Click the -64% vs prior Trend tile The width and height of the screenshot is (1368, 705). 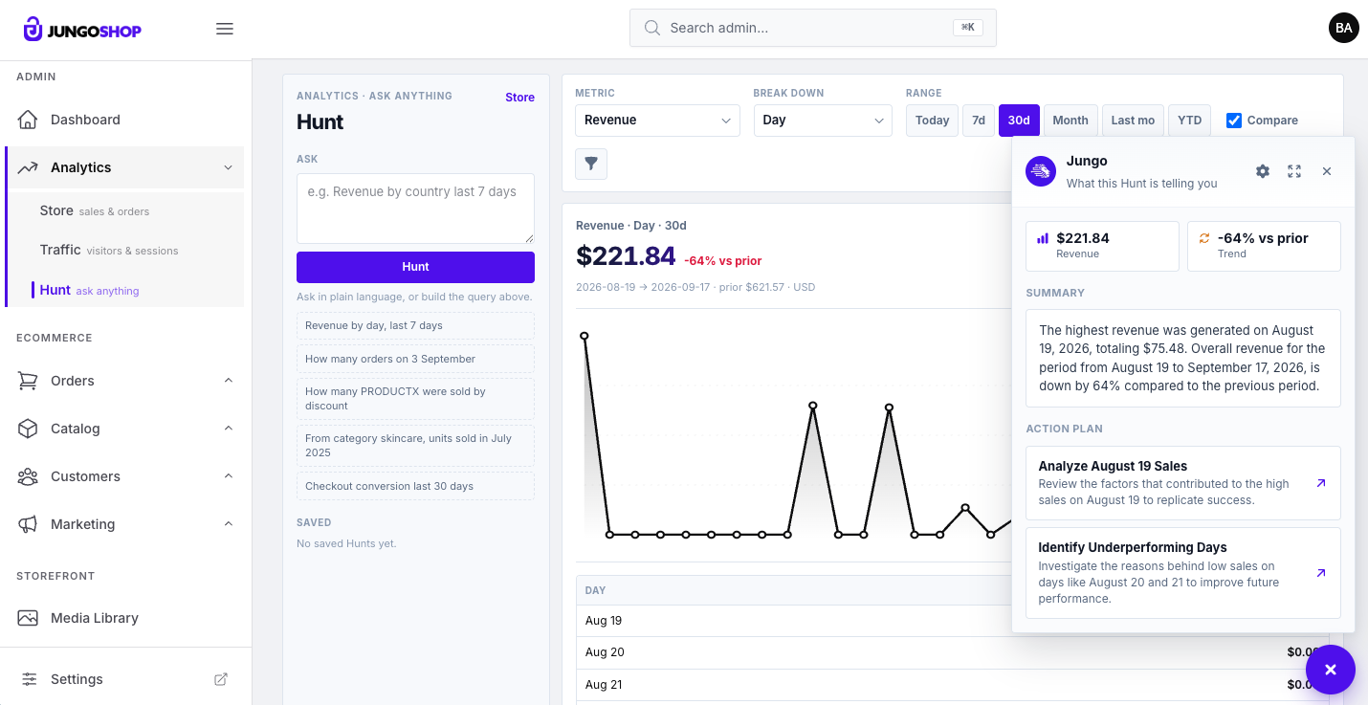pyautogui.click(x=1264, y=246)
